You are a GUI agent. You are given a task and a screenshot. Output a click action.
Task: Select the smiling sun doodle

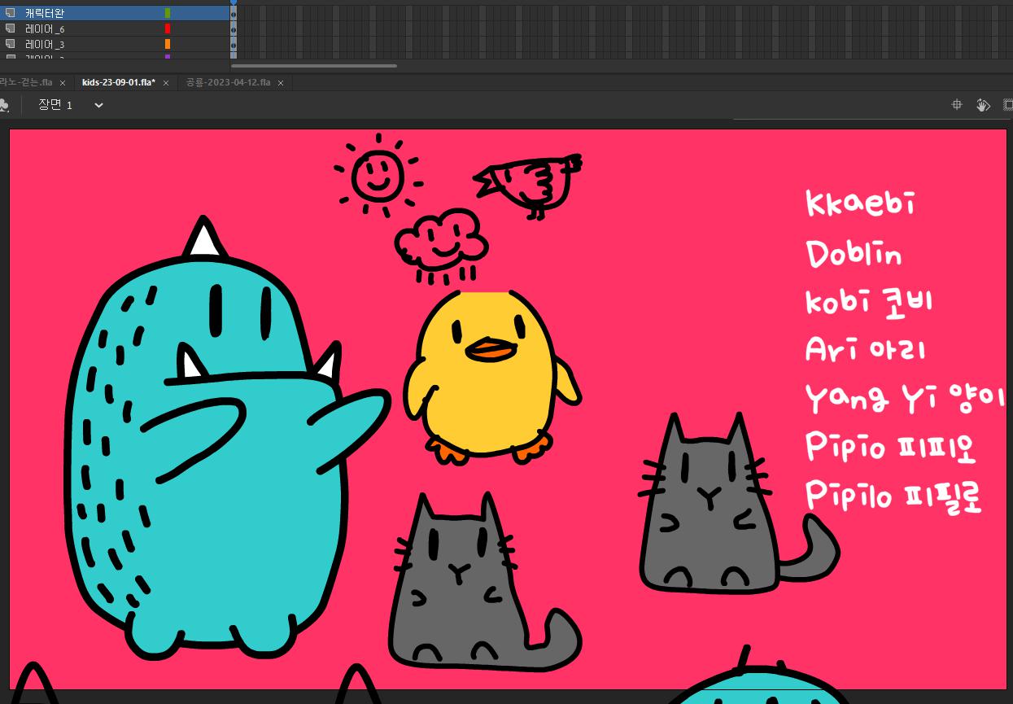pos(377,175)
